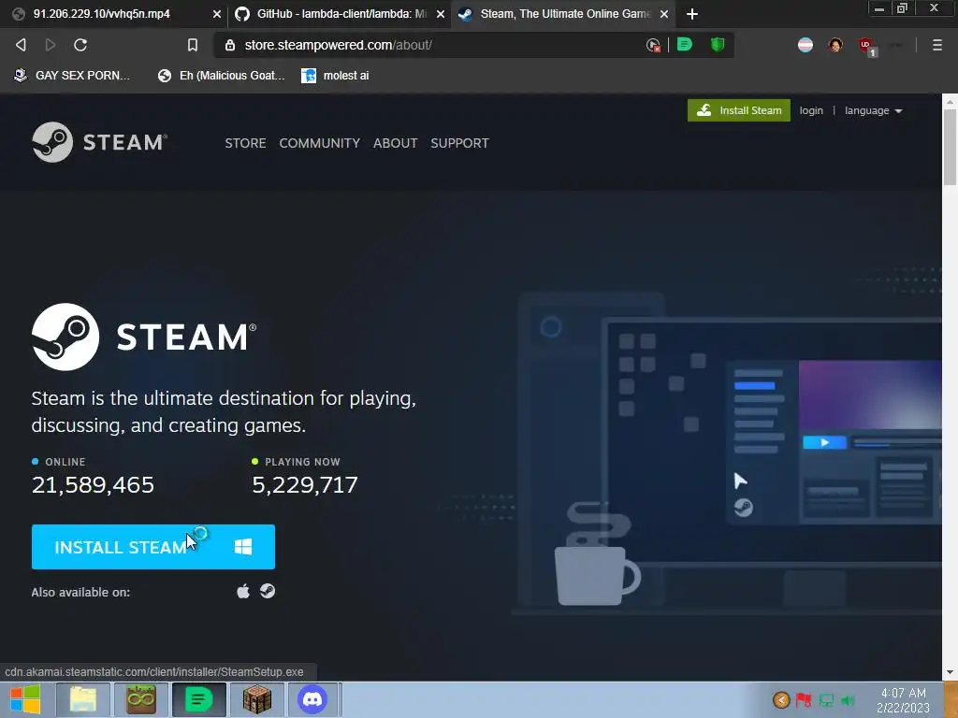Open the SUPPORT menu item
This screenshot has height=718, width=958.
pyautogui.click(x=459, y=143)
